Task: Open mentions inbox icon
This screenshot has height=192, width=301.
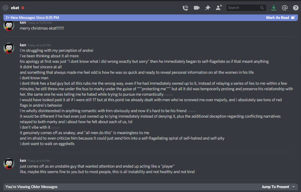Action: coord(284,8)
